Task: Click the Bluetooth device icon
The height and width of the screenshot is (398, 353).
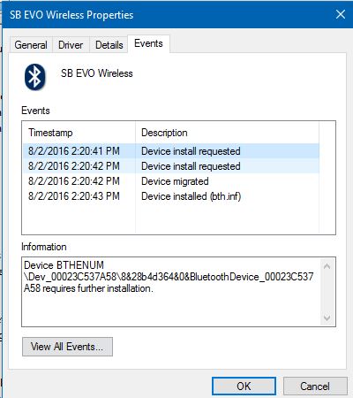Action: [35, 77]
